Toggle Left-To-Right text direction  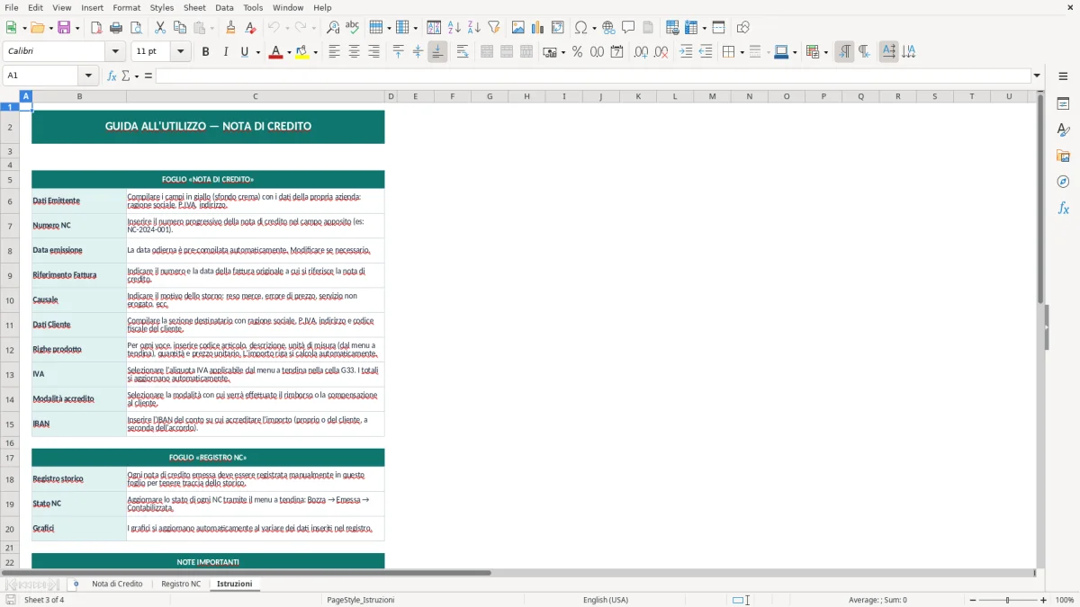coord(844,52)
